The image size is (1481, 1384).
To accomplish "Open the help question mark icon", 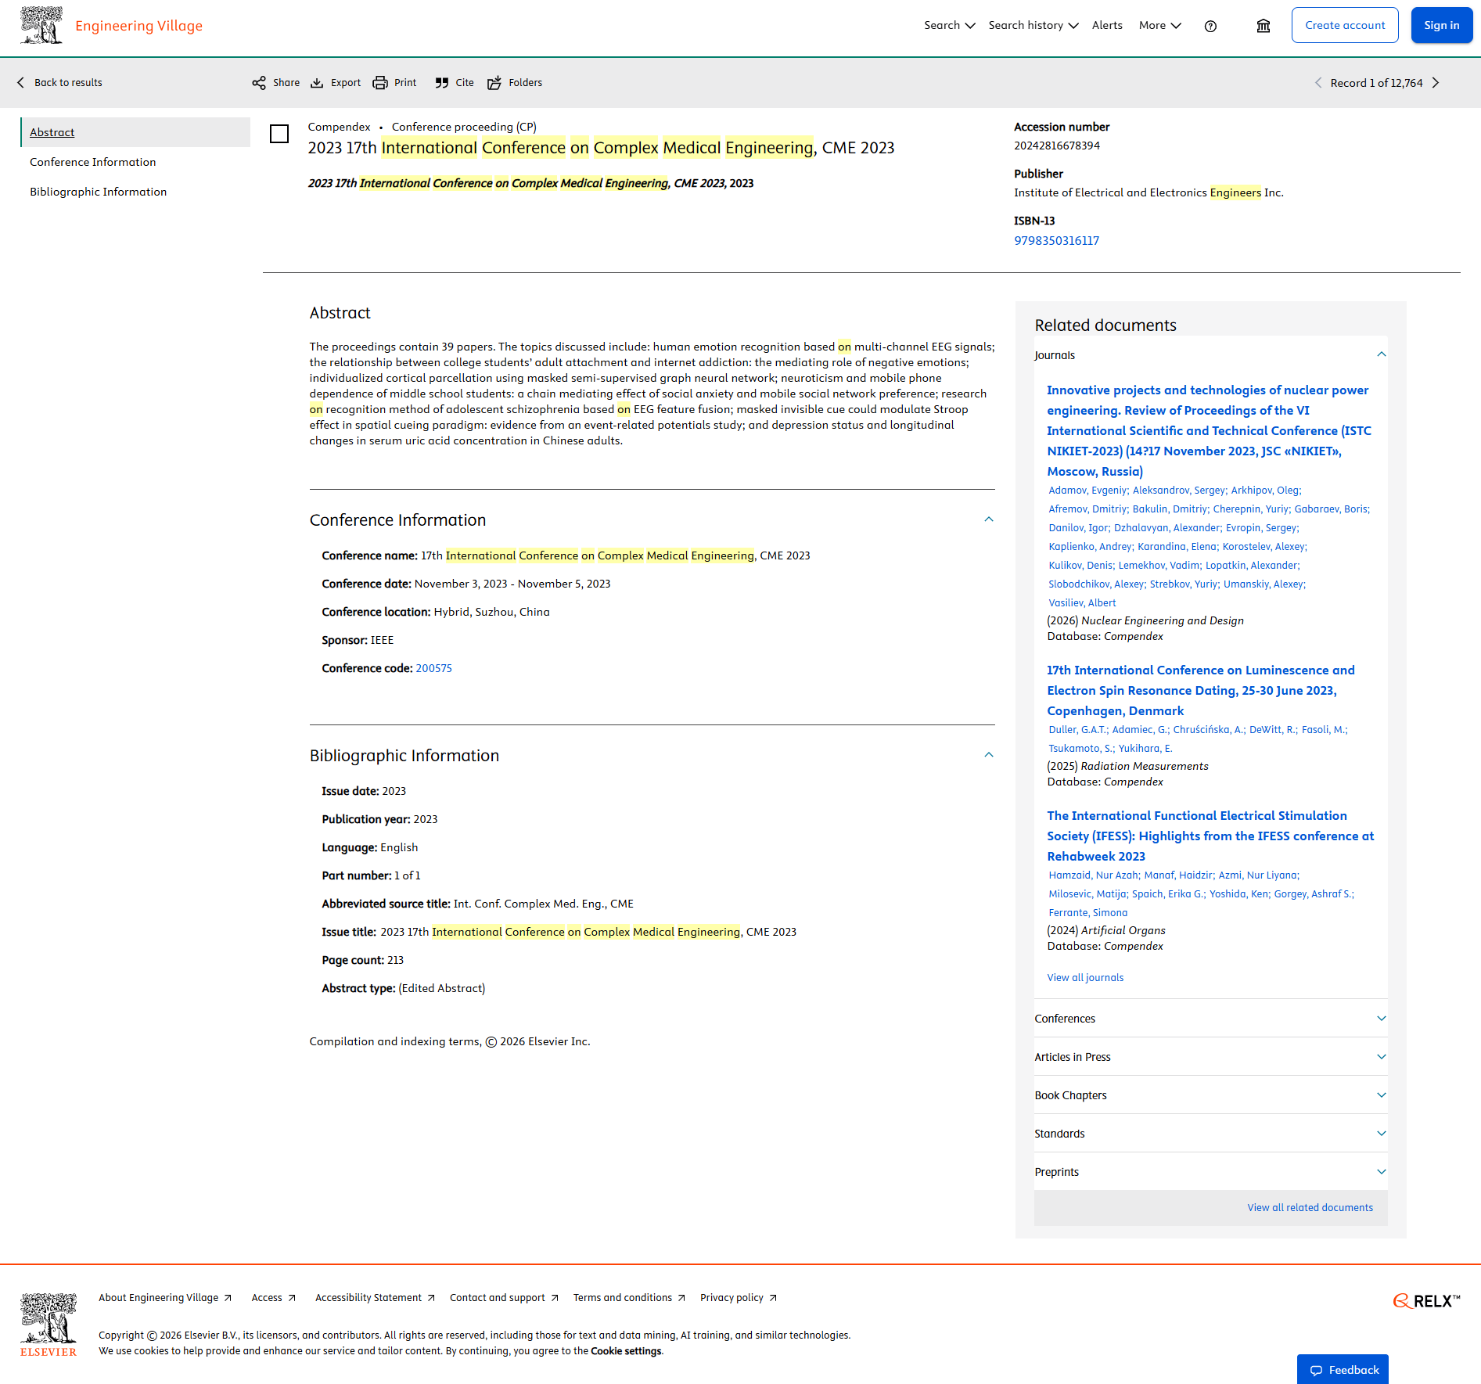I will point(1210,26).
